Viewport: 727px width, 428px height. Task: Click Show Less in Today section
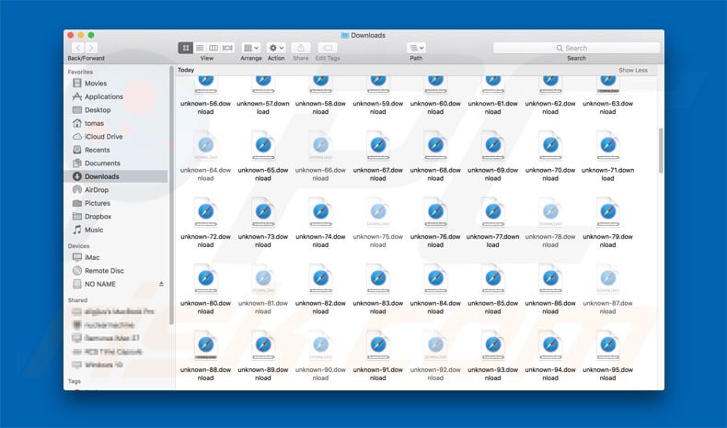coord(633,71)
